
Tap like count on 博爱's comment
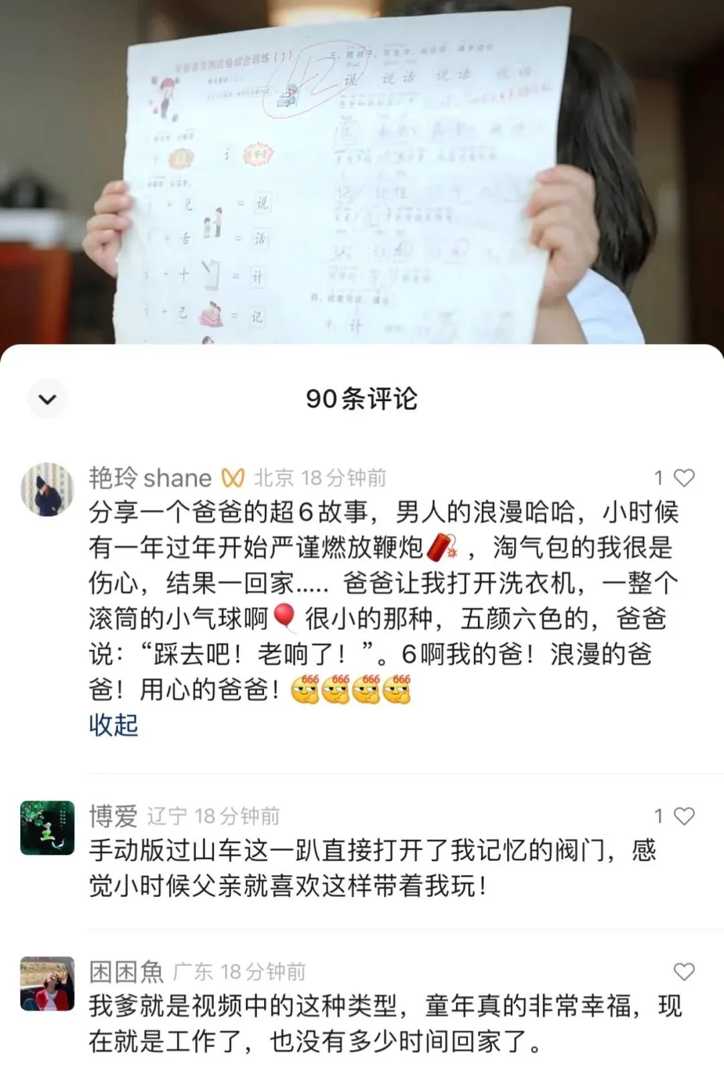[658, 816]
